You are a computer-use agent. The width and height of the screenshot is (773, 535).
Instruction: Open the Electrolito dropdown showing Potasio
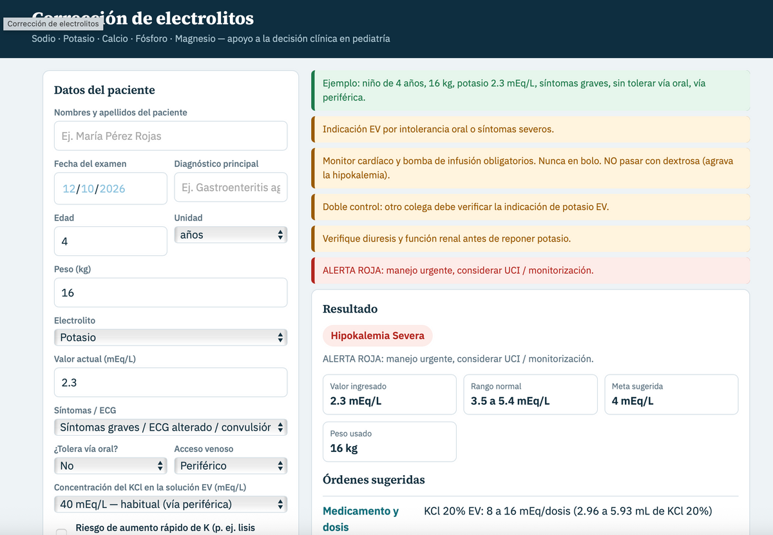click(171, 337)
